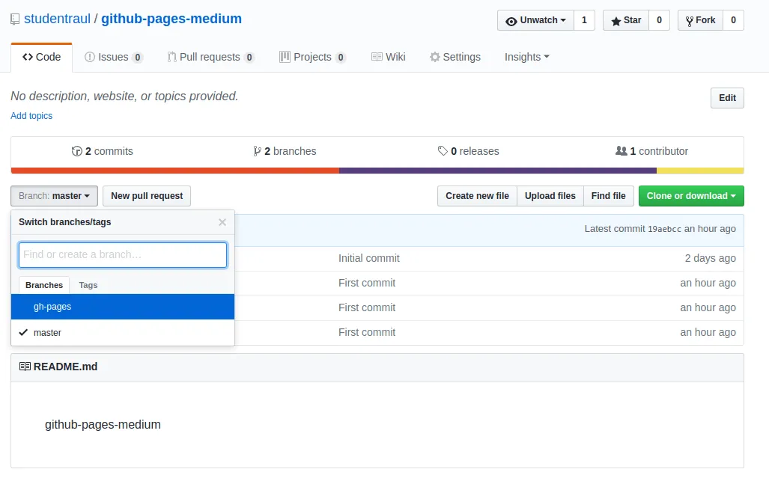Click the Fork button
Screen dimensions: 769x481
[x=700, y=21]
